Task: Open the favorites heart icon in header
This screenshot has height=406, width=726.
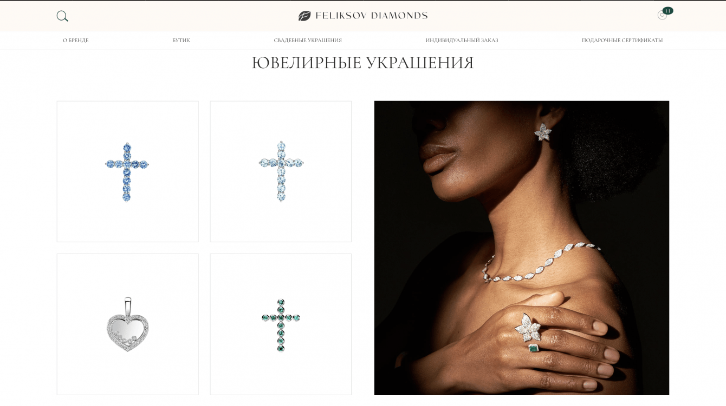Action: [662, 16]
